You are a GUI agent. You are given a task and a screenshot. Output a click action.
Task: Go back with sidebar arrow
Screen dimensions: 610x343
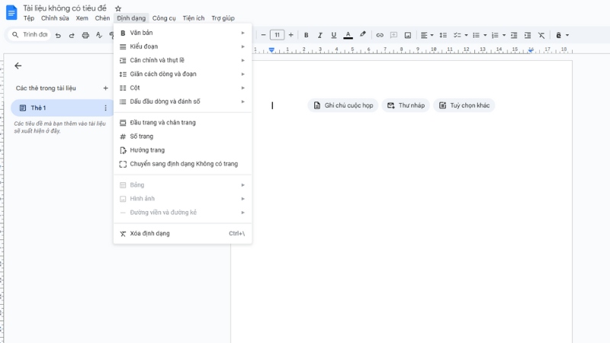click(x=18, y=66)
